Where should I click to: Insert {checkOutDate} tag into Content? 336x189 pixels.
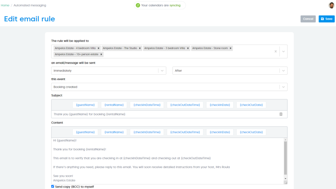coord(251,132)
